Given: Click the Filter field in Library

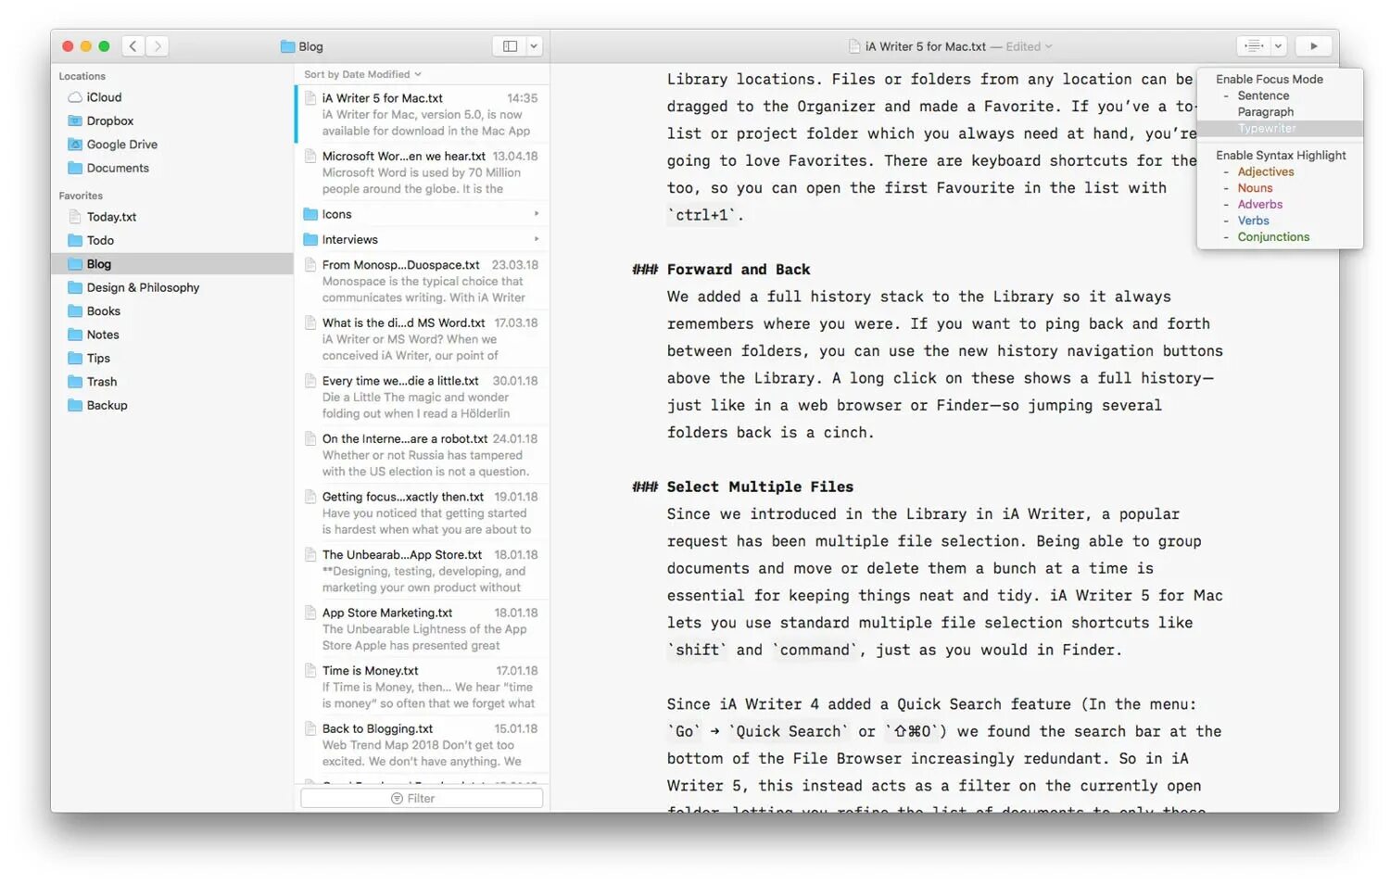Looking at the screenshot, I should (x=422, y=798).
